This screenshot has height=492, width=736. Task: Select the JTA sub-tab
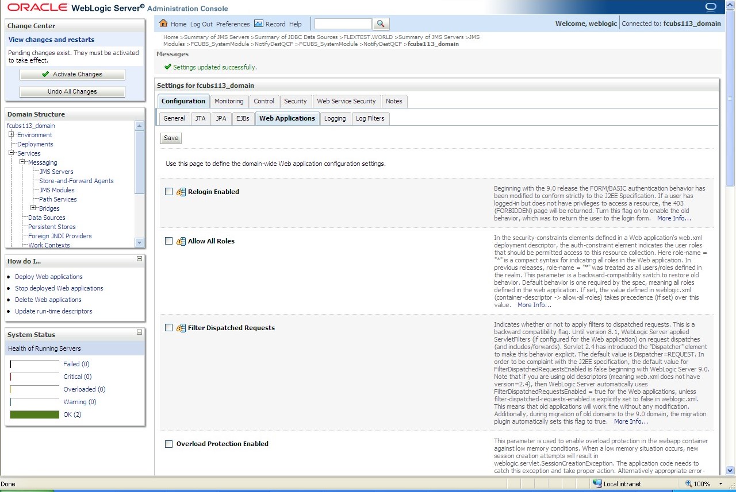[x=200, y=118]
